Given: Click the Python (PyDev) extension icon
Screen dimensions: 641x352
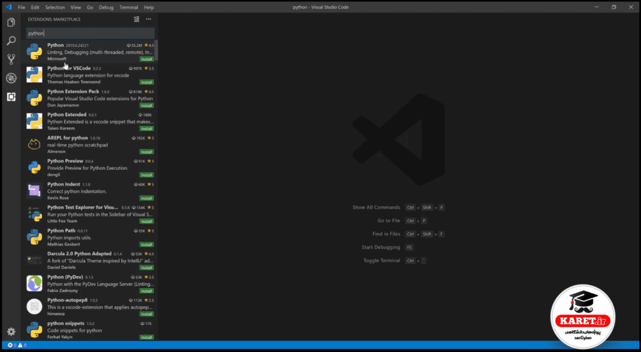Looking at the screenshot, I should tap(34, 283).
